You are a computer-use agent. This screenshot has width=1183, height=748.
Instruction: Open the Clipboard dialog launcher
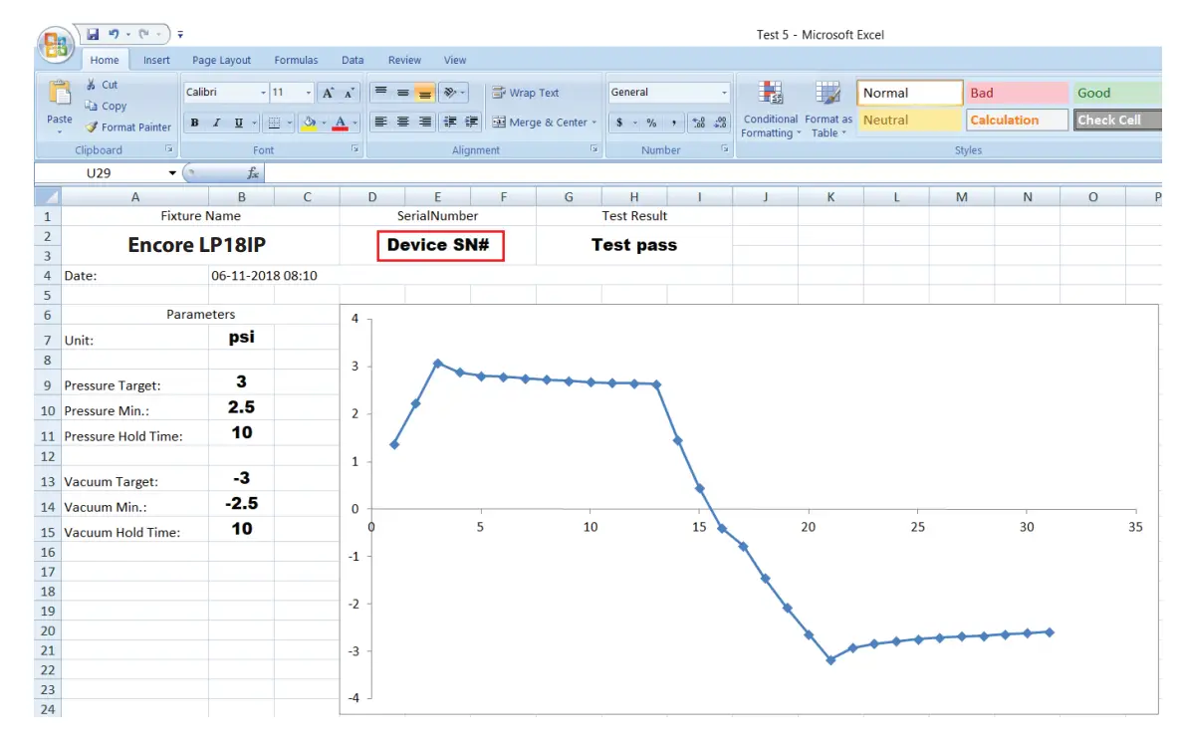(169, 149)
